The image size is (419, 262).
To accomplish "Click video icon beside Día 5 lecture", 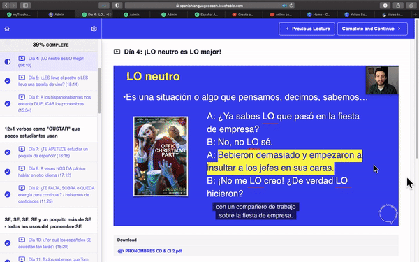I will point(22,78).
